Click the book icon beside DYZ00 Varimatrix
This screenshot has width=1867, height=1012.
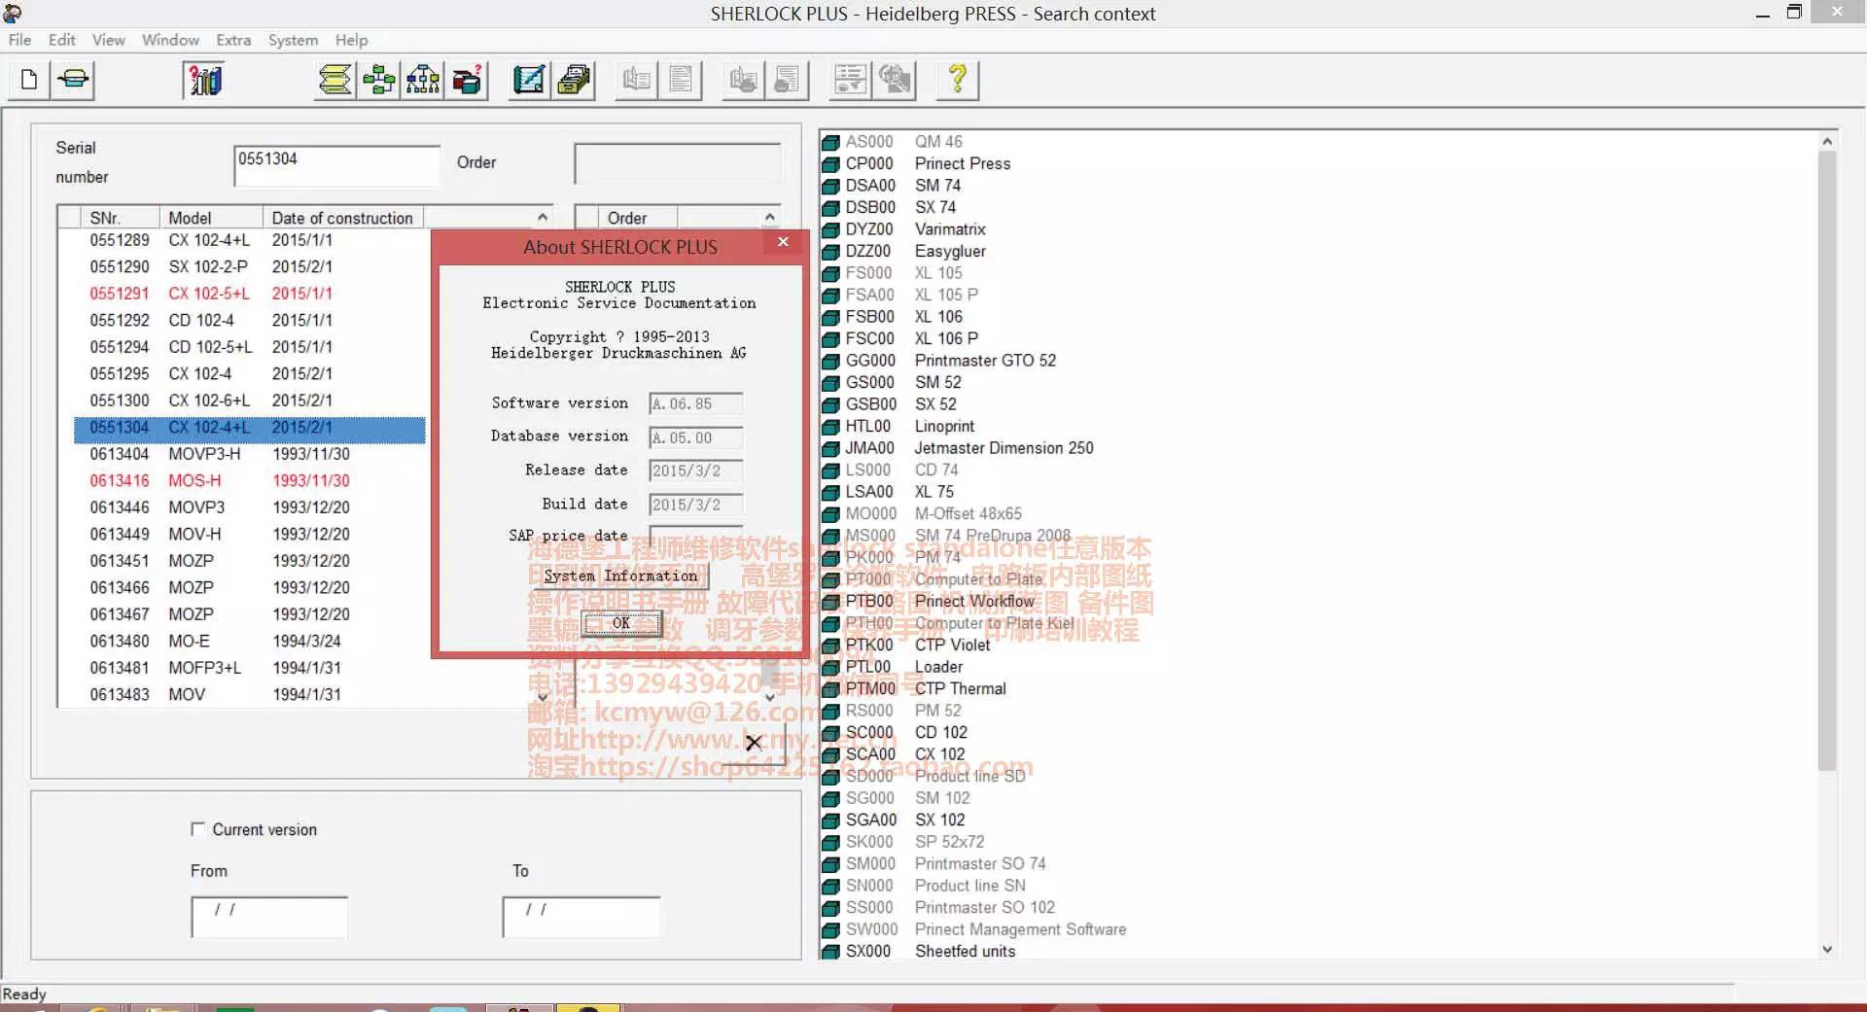click(x=830, y=229)
